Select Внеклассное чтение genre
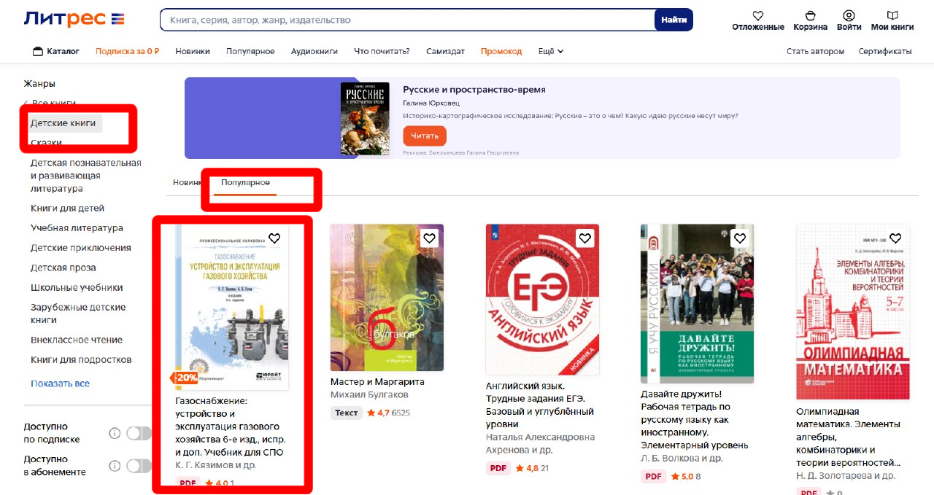This screenshot has height=495, width=934. click(77, 340)
